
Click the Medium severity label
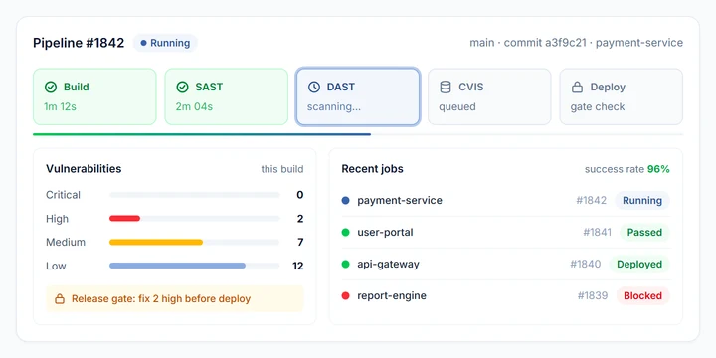point(66,242)
